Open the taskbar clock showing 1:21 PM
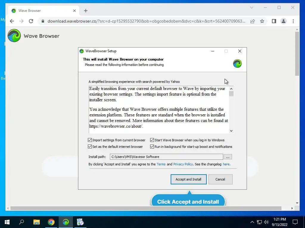 point(279,222)
